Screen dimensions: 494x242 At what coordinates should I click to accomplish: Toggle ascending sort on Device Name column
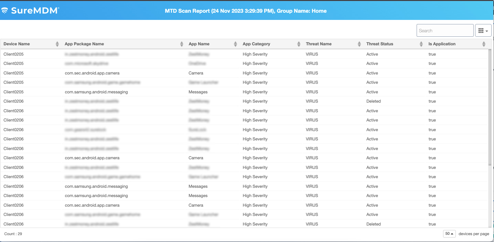point(57,42)
